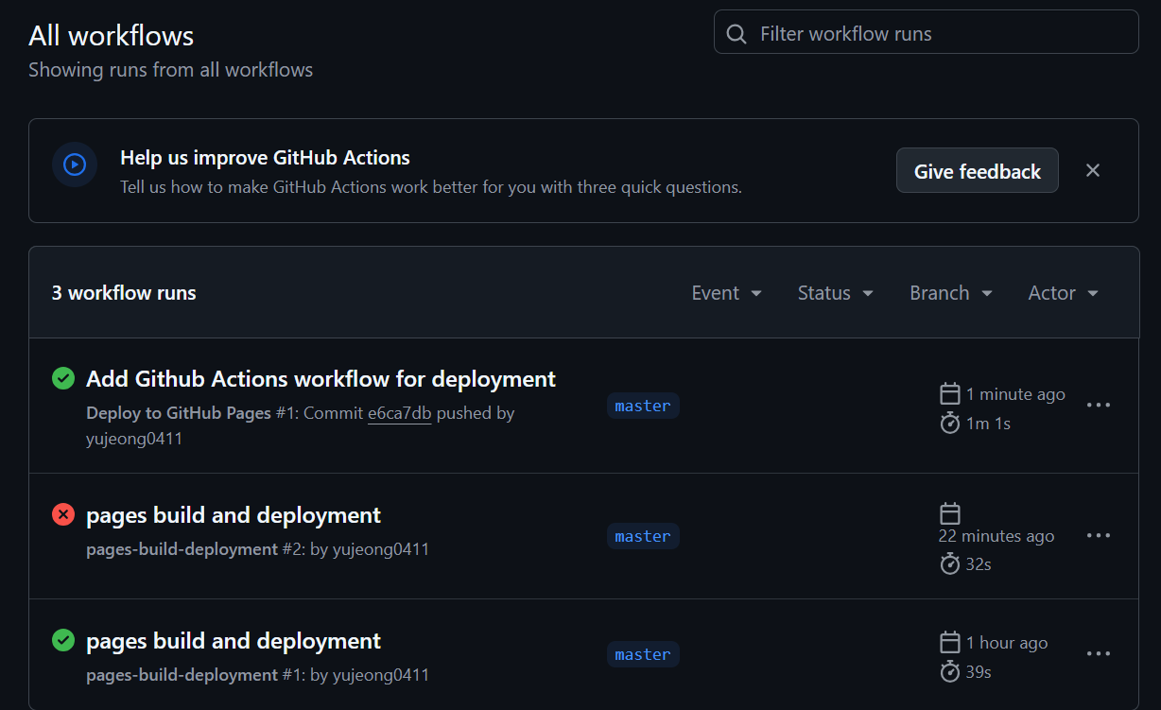The width and height of the screenshot is (1161, 710).
Task: Open options menu for Deploy to GitHub Pages run
Action: (x=1098, y=405)
